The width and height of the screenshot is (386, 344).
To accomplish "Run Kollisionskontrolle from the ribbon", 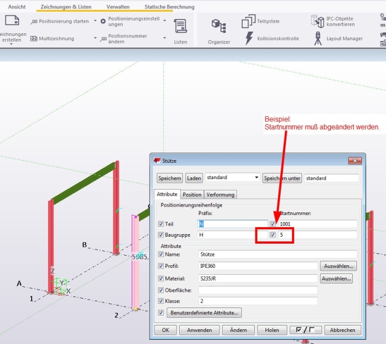I will click(249, 39).
